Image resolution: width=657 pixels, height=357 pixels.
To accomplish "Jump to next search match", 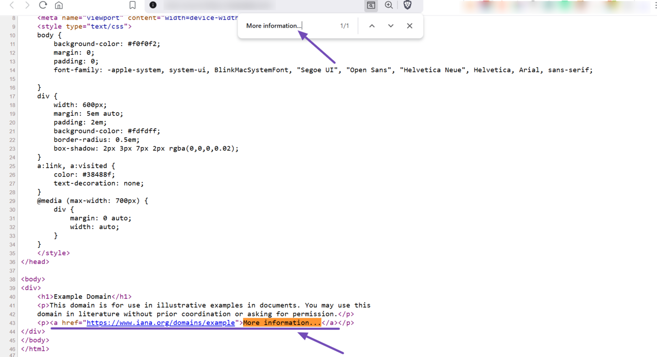I will click(390, 26).
